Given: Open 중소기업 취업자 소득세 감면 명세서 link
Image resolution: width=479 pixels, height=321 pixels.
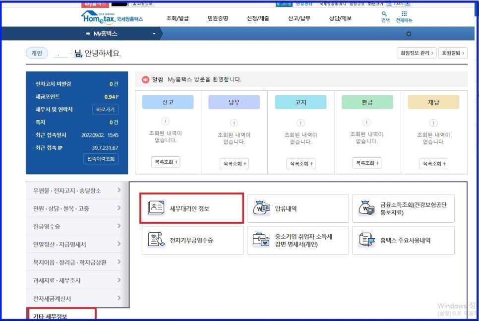Looking at the screenshot, I should (298, 240).
